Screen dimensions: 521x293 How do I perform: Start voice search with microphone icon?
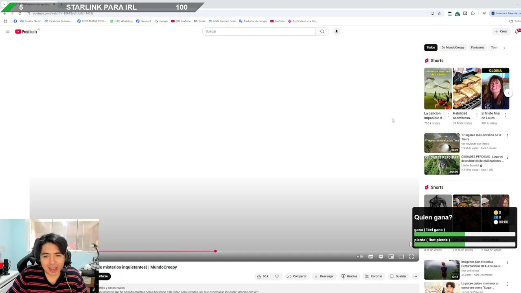click(x=337, y=31)
